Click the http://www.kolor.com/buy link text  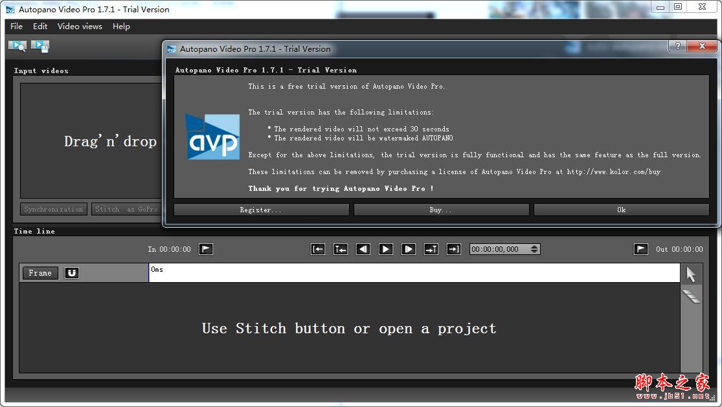click(x=613, y=171)
